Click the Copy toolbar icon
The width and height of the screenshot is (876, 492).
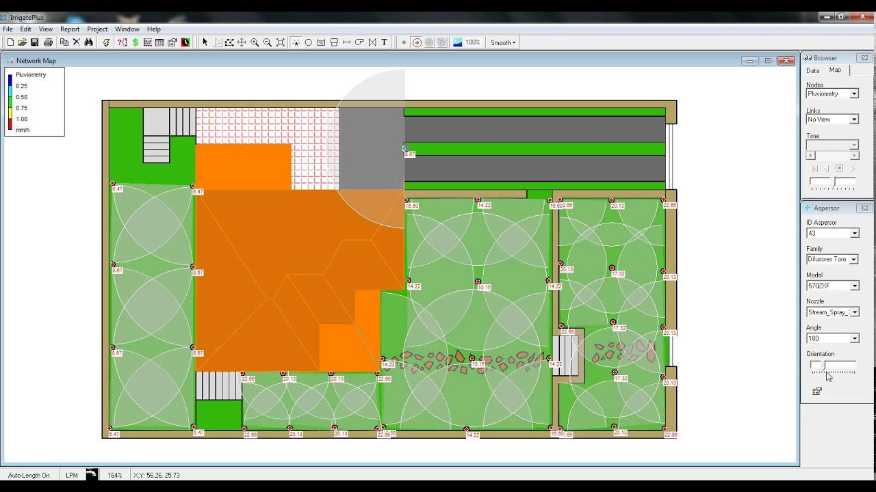click(x=64, y=42)
